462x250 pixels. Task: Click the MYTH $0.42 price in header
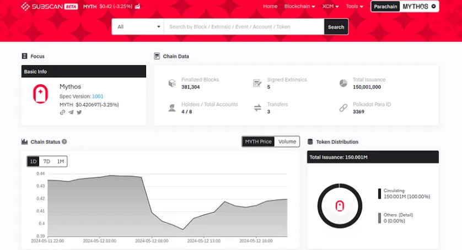click(108, 7)
